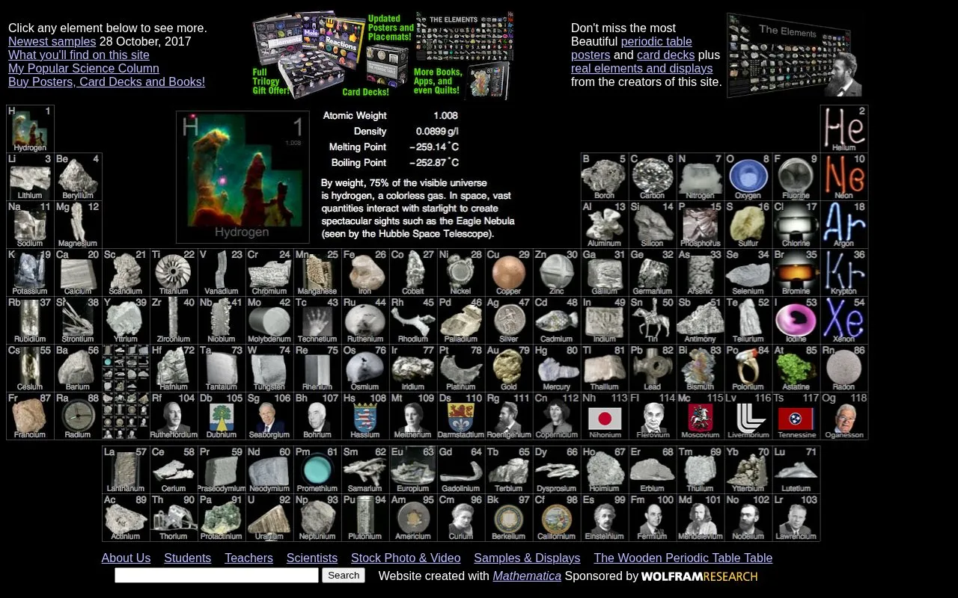This screenshot has width=958, height=598.
Task: Open the Bismuth element tile
Action: tap(701, 369)
